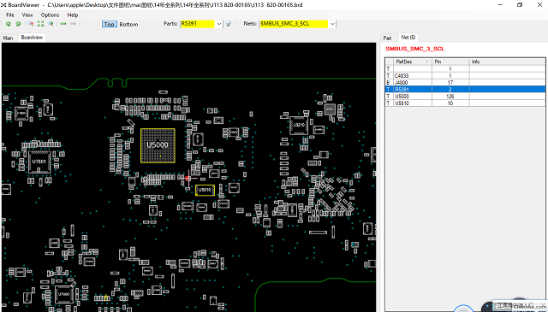This screenshot has width=548, height=312.
Task: Open the Part tab in side panel
Action: click(x=387, y=38)
